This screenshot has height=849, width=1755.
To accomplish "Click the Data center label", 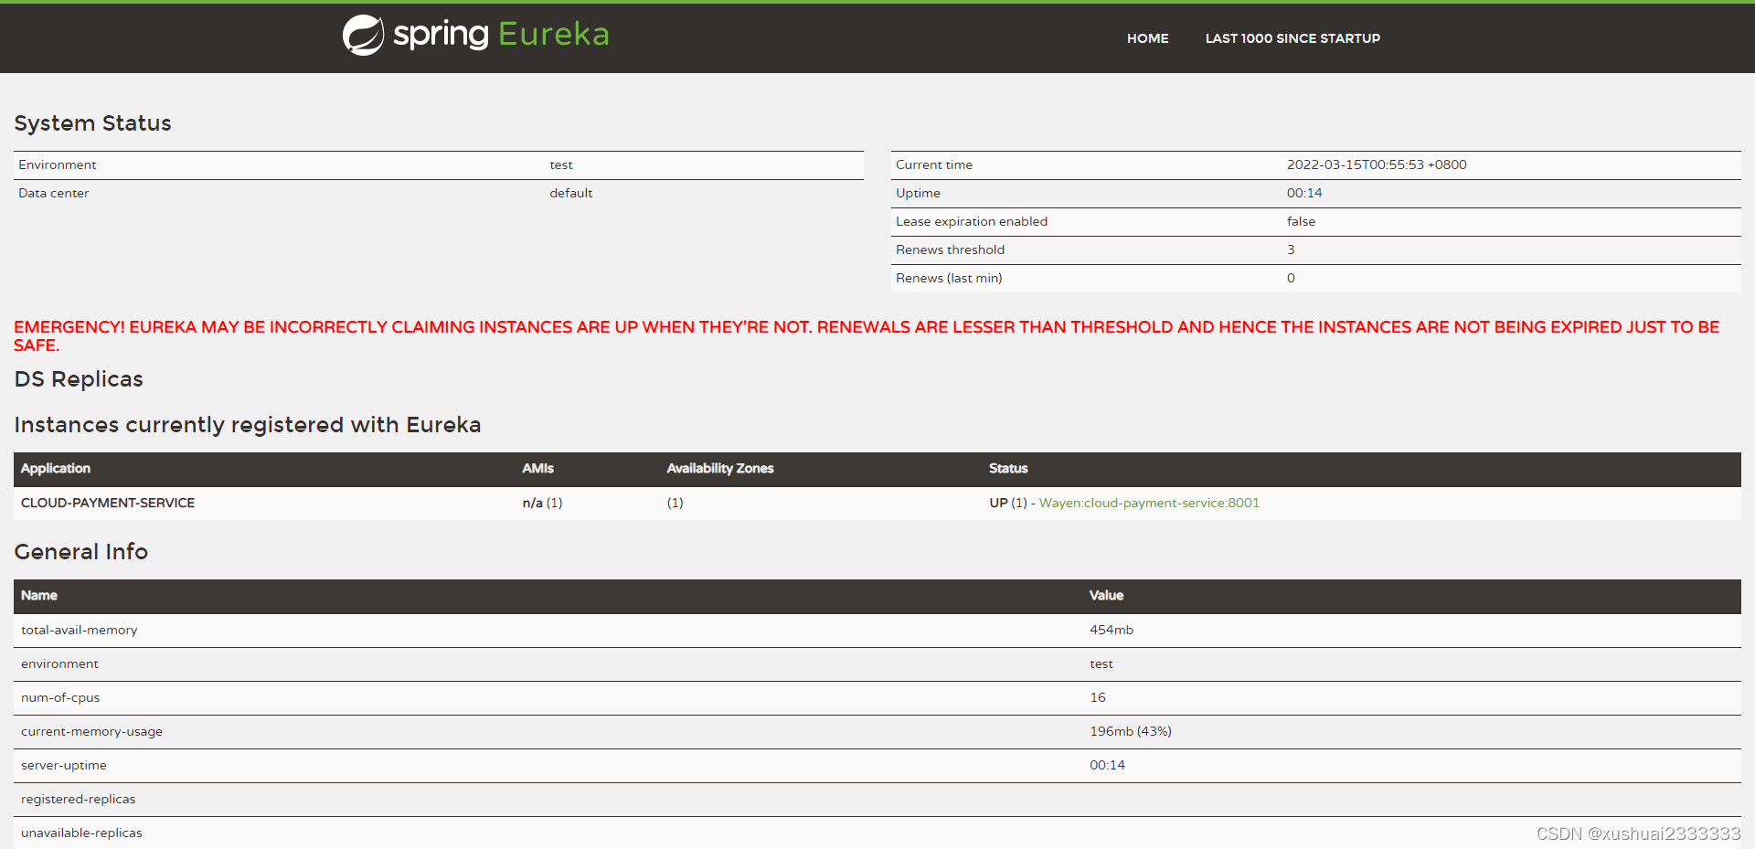I will 53,193.
